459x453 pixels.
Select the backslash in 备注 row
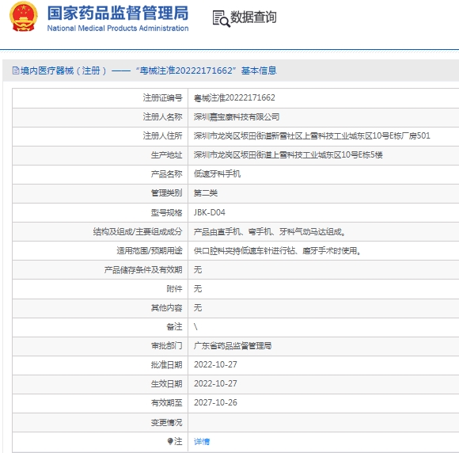click(195, 327)
